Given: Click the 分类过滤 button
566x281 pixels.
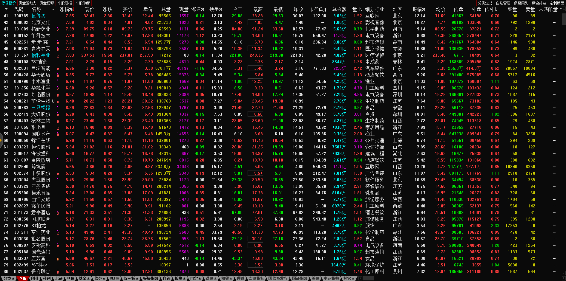Looking at the screenshot, I should [485, 3].
